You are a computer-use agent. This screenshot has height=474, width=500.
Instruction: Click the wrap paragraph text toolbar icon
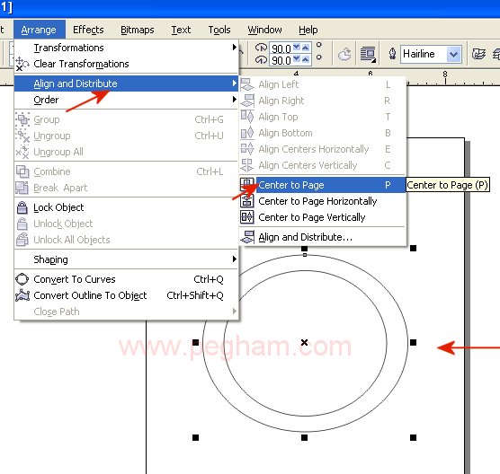click(368, 54)
